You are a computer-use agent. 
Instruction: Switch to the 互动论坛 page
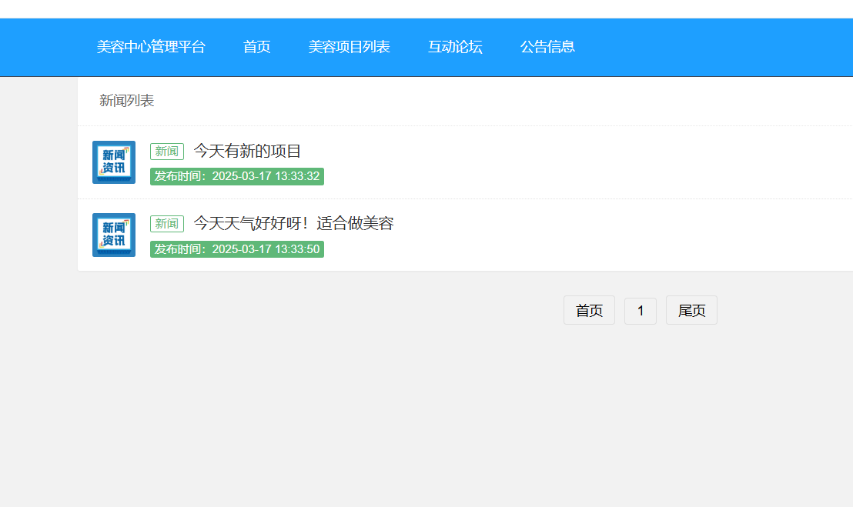455,47
